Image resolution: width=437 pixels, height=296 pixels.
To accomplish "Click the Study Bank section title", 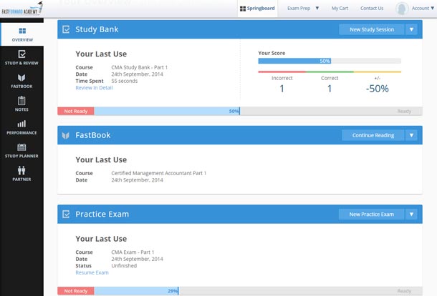I will click(x=97, y=29).
